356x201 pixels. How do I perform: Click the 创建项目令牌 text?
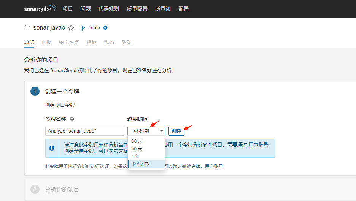[x=60, y=105]
